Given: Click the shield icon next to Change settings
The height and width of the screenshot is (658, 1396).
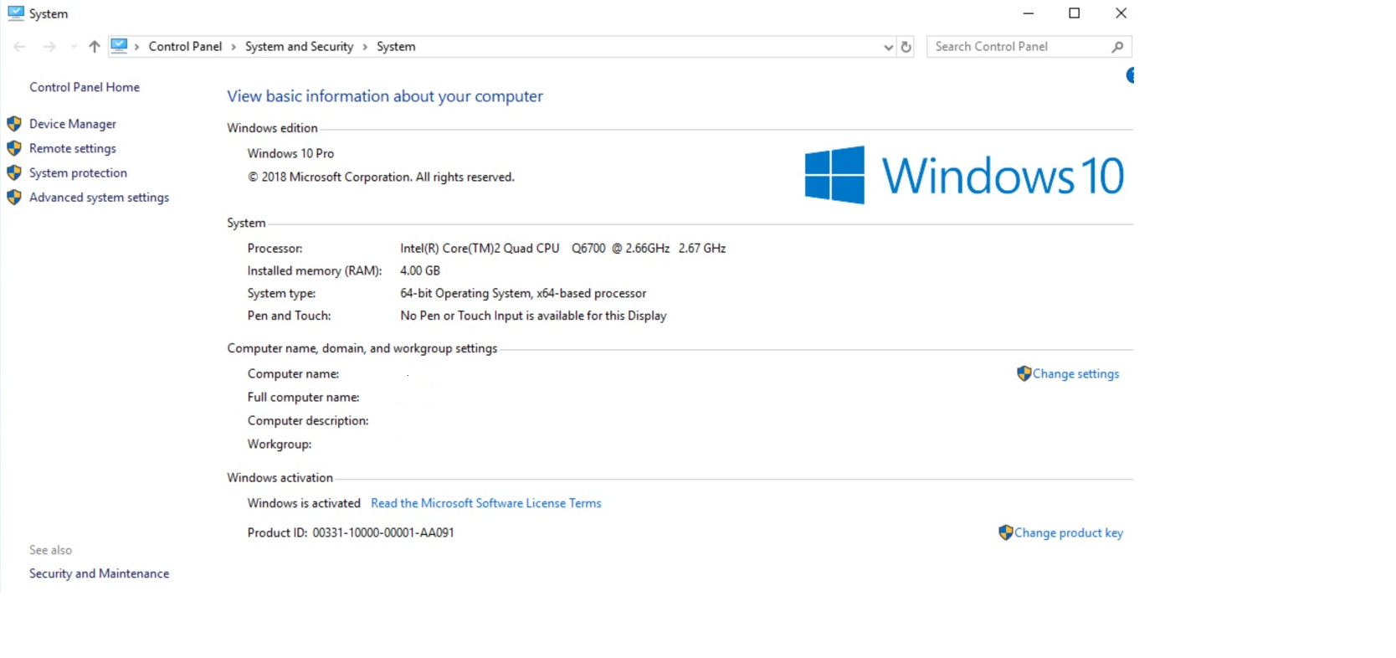Looking at the screenshot, I should [1024, 373].
